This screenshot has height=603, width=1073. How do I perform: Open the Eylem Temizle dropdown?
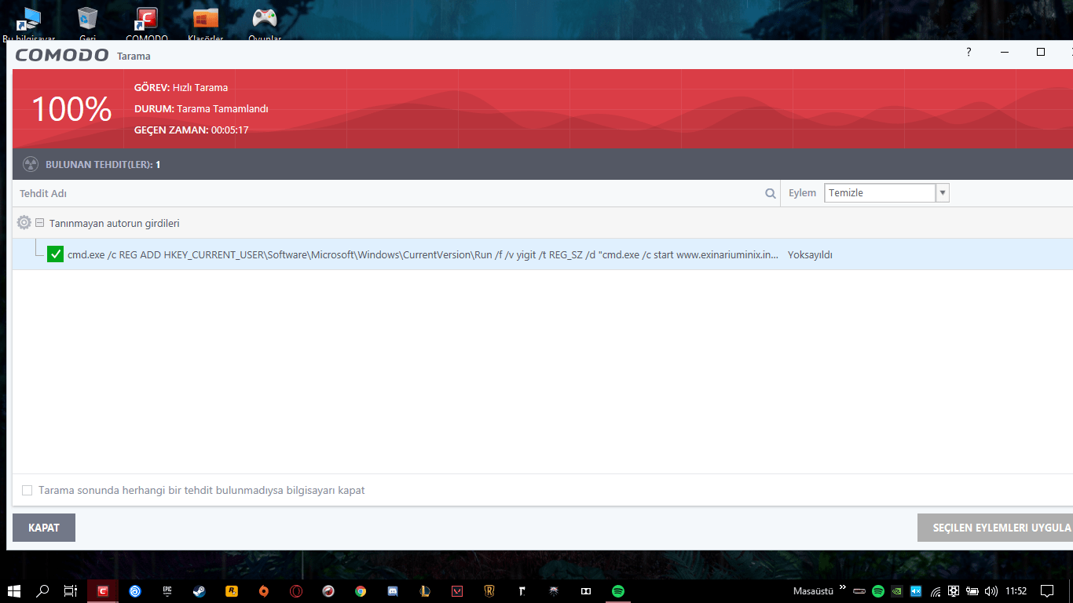point(887,193)
